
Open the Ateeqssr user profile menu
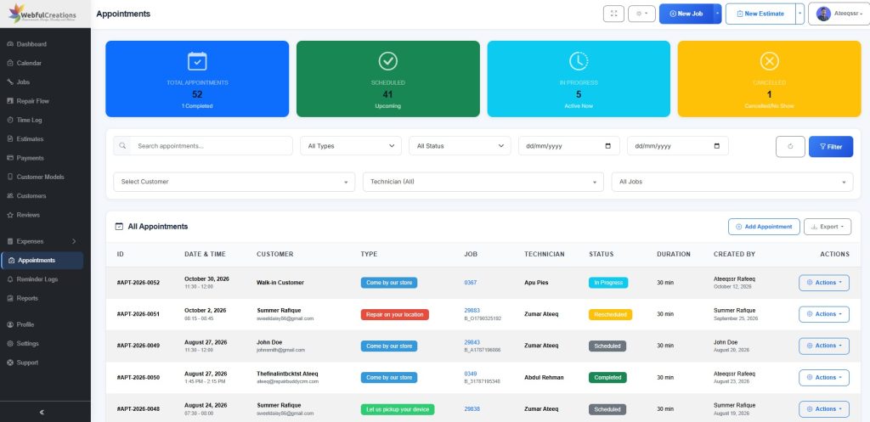click(839, 14)
